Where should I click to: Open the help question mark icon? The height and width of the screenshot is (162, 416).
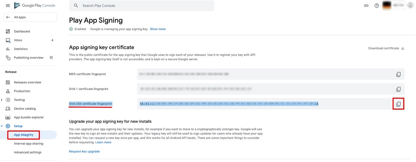377,6
